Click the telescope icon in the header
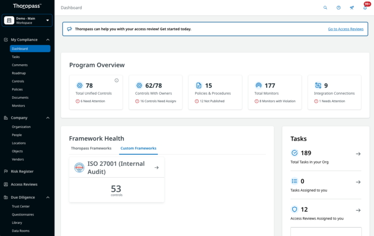 click(352, 8)
